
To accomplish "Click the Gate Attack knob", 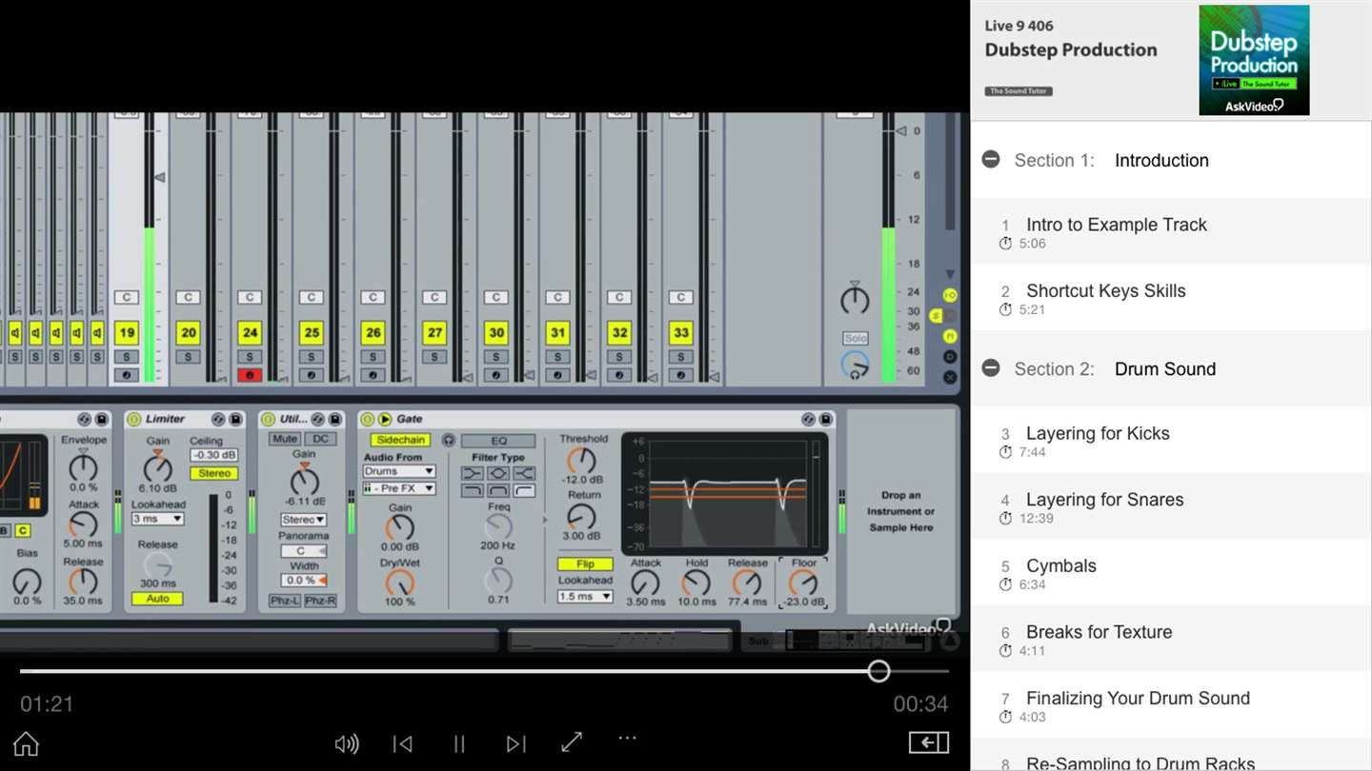I will (645, 583).
